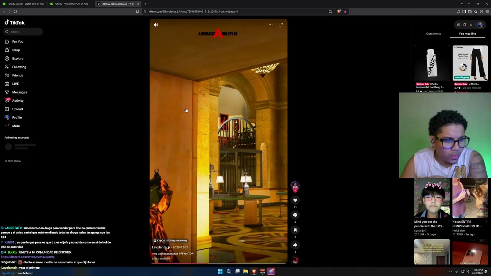Image resolution: width=491 pixels, height=276 pixels.
Task: Seek on the video progress bar
Action: pos(219,263)
